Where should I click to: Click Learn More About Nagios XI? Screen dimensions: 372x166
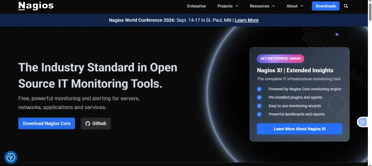tap(299, 129)
